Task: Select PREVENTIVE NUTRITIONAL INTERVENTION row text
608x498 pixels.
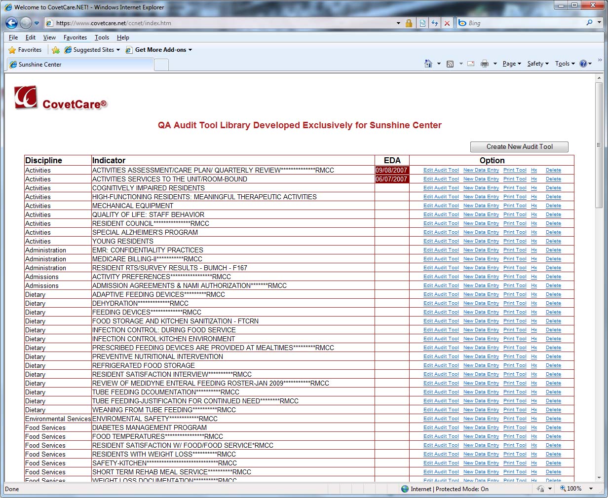Action: click(x=157, y=356)
